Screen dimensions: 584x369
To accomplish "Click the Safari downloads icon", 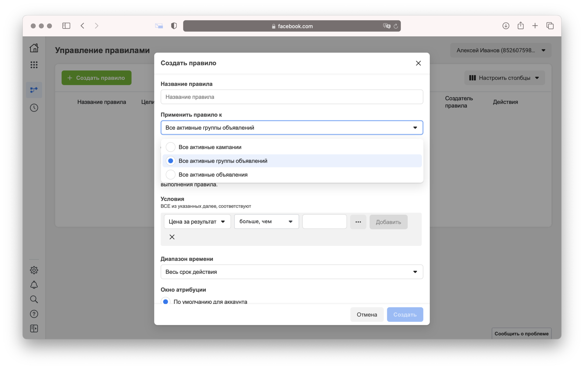I will click(506, 26).
